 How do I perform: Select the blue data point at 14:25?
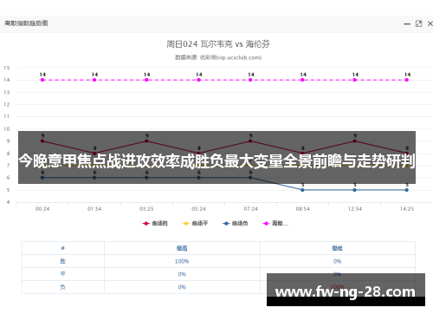[x=406, y=190]
